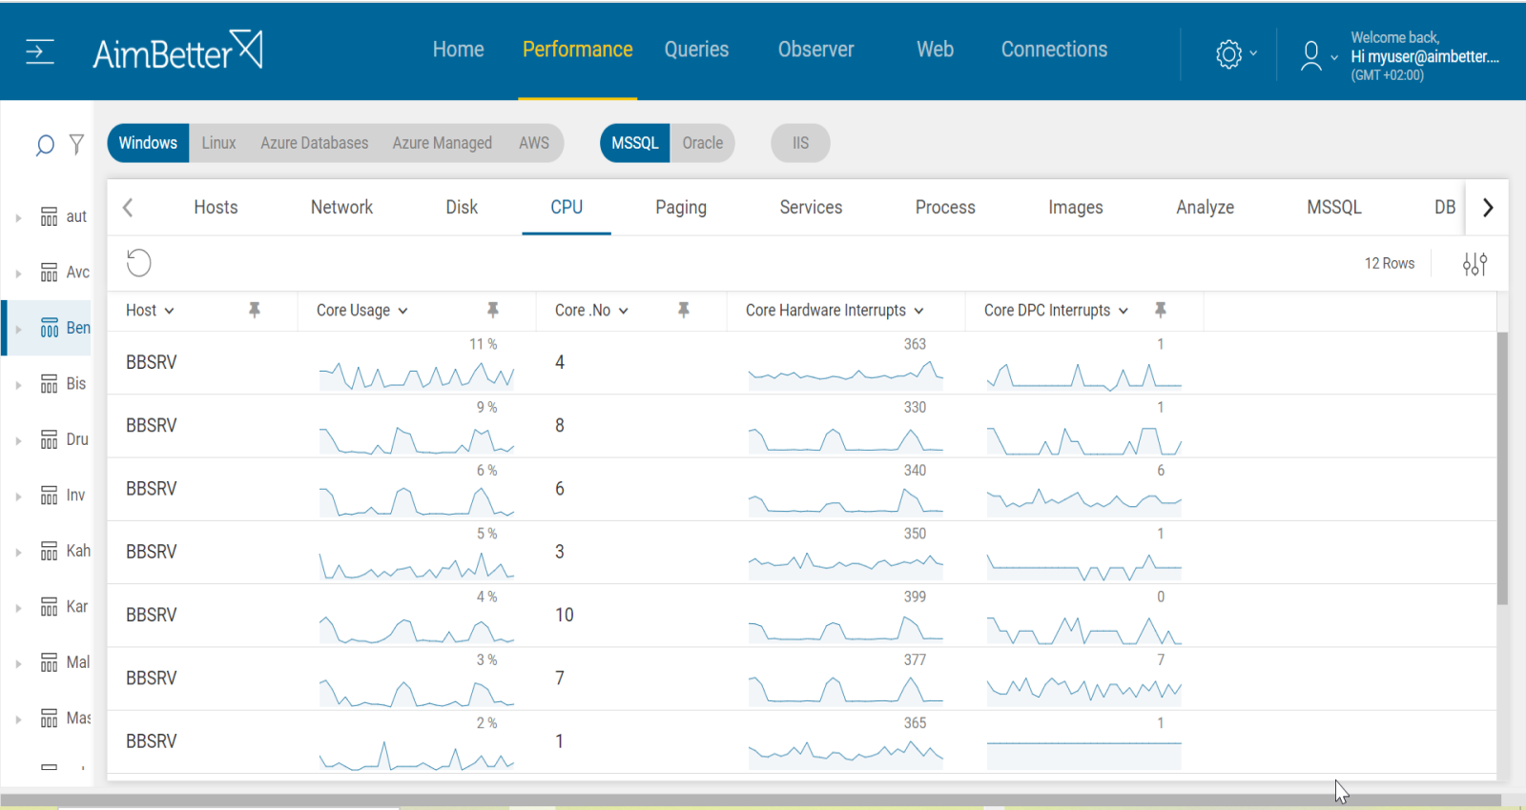Switch to the Disk tab
This screenshot has width=1526, height=810.
click(x=462, y=207)
